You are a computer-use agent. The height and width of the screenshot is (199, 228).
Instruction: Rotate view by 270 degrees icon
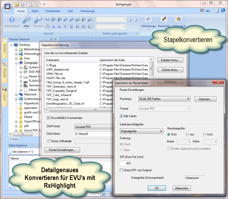coord(84,27)
